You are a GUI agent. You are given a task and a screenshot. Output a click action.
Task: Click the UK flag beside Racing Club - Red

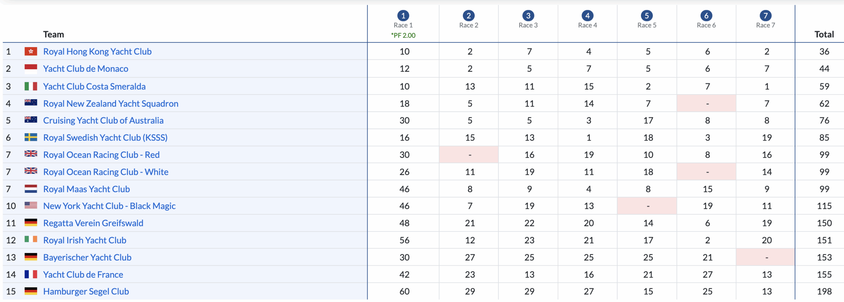(31, 154)
